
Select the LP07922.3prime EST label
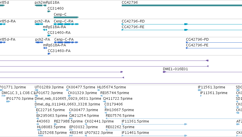[99, 133]
